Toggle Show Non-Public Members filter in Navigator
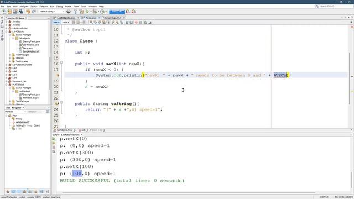Image resolution: width=354 pixels, height=199 pixels. (24, 192)
